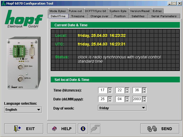183x137 pixels.
Task: Close the Hopf 6870 Configuration Tool window
Action: 179,3
